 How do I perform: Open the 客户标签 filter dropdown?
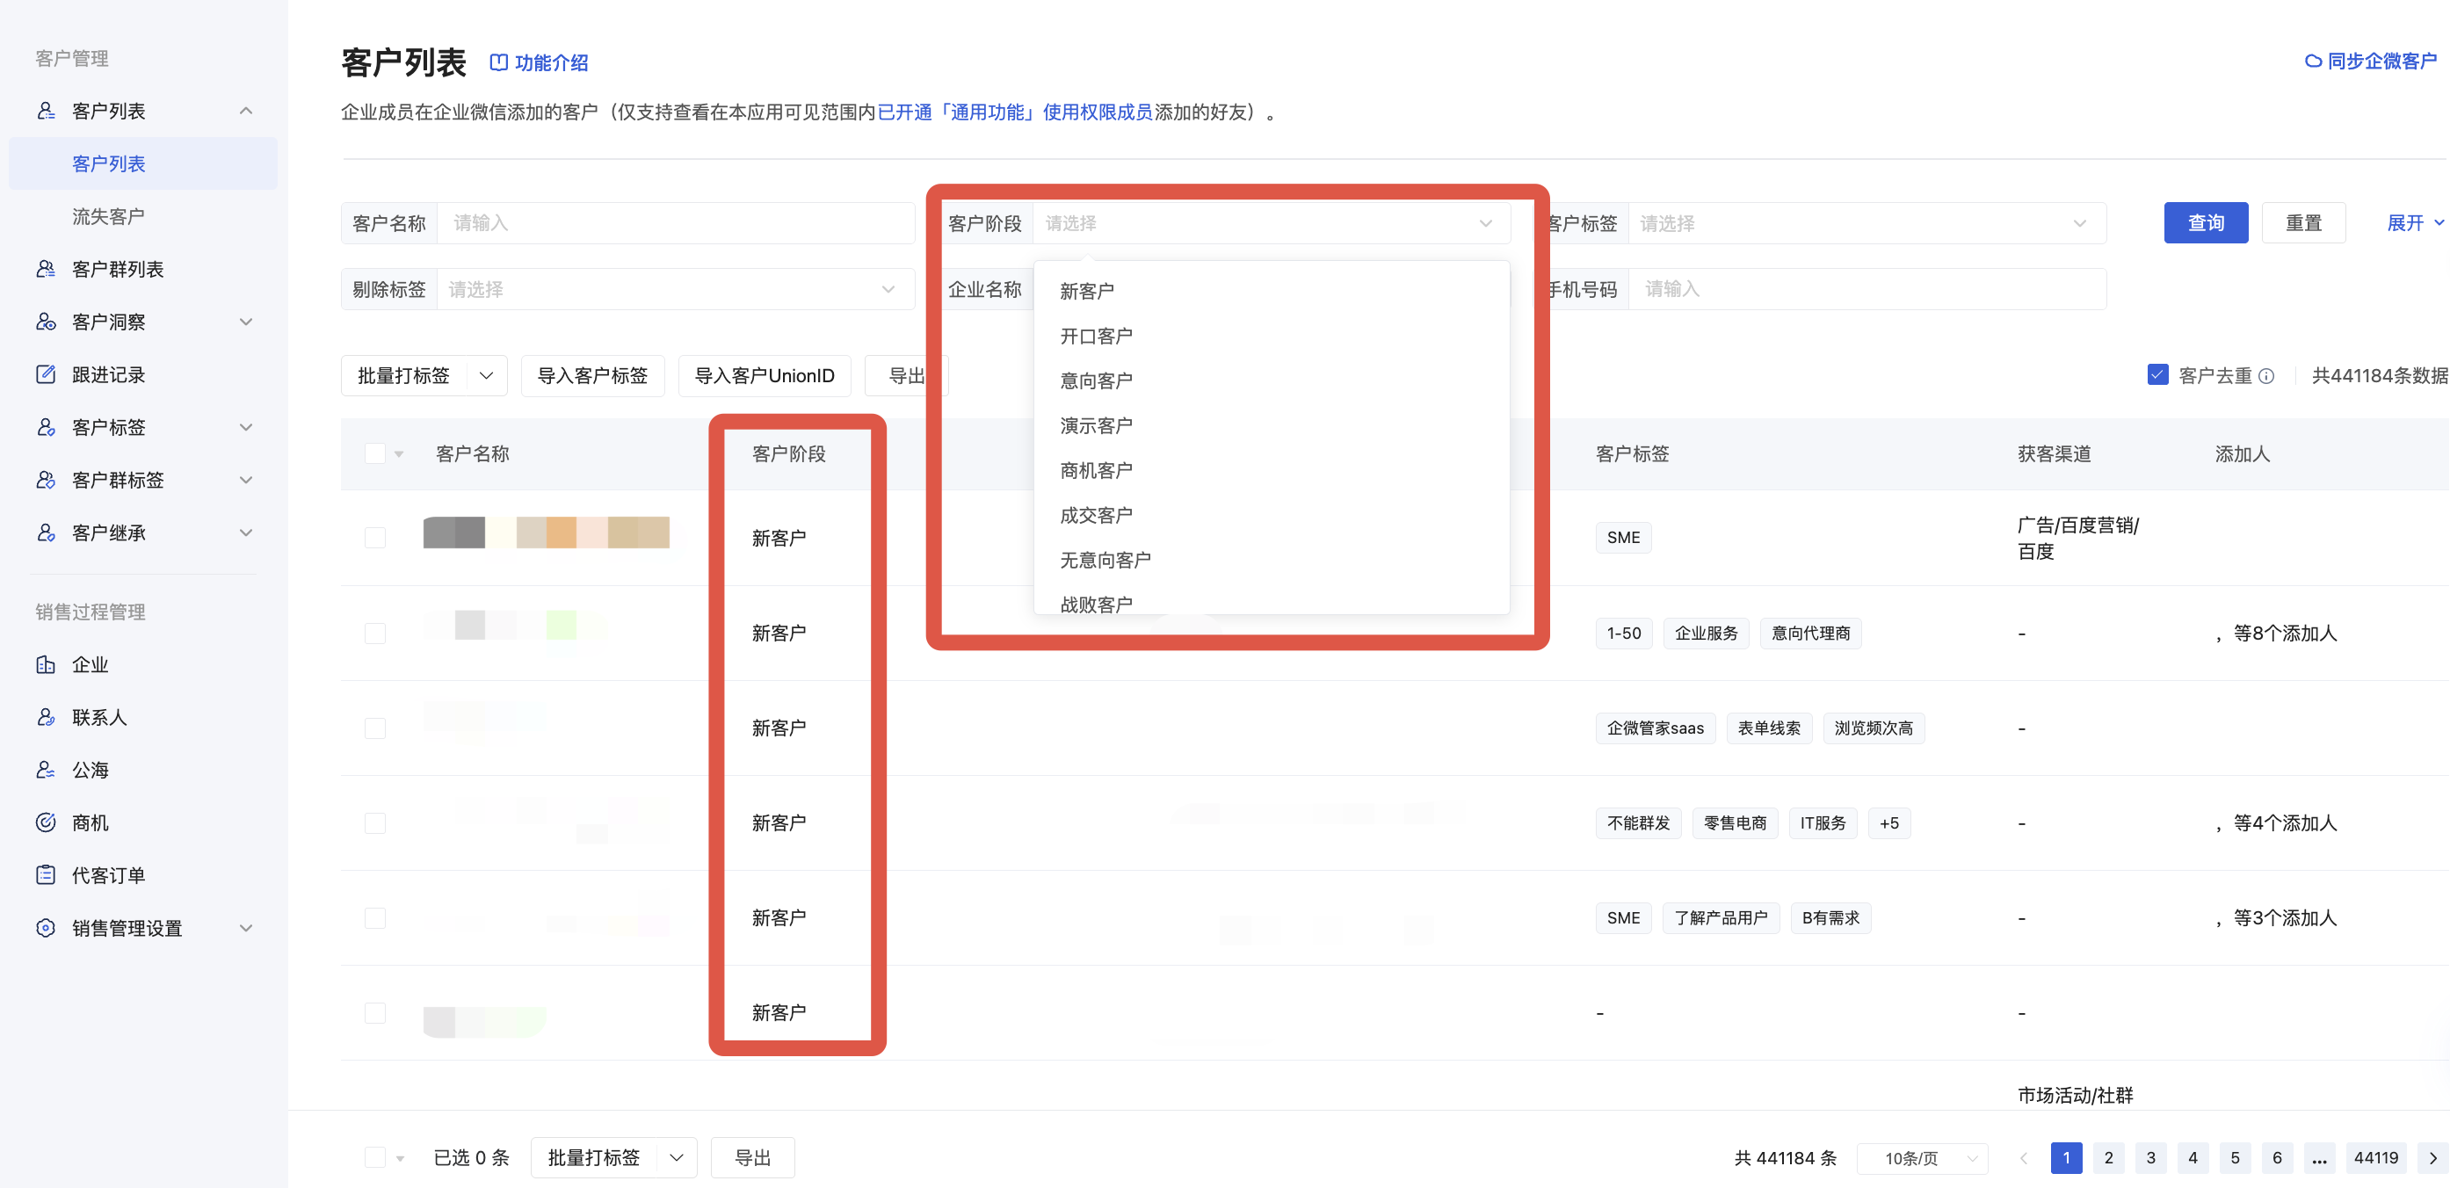(x=1866, y=223)
